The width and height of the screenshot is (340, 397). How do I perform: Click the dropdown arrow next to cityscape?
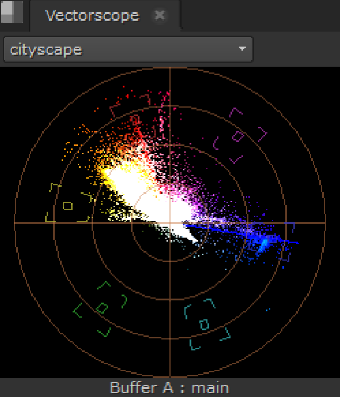(x=243, y=48)
